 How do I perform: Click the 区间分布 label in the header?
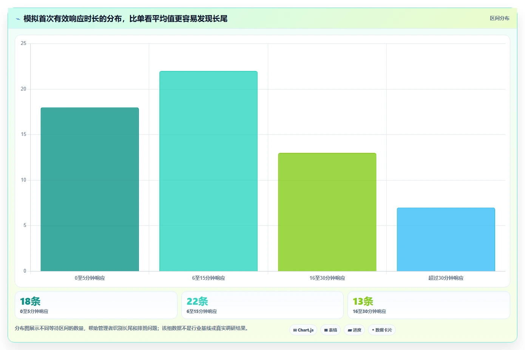[499, 18]
